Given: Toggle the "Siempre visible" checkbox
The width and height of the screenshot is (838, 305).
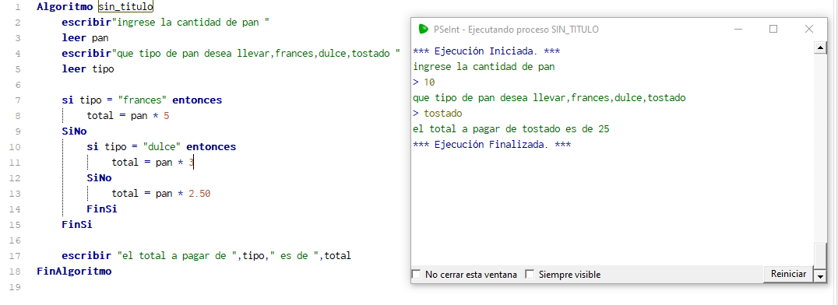Looking at the screenshot, I should point(530,275).
